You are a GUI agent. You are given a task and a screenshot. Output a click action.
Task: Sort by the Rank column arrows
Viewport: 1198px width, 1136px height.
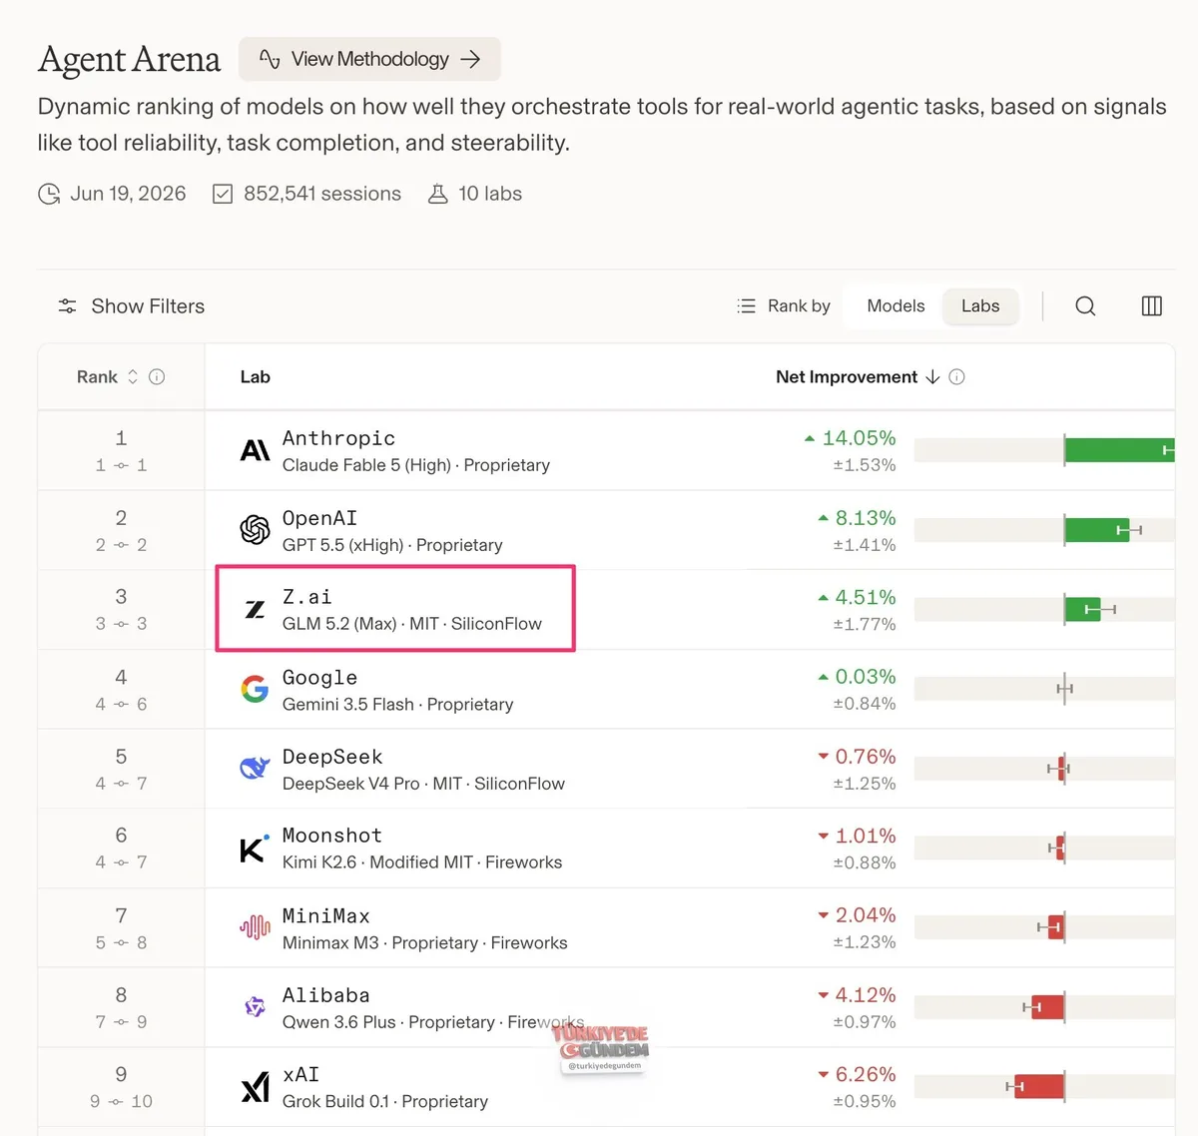click(x=133, y=376)
